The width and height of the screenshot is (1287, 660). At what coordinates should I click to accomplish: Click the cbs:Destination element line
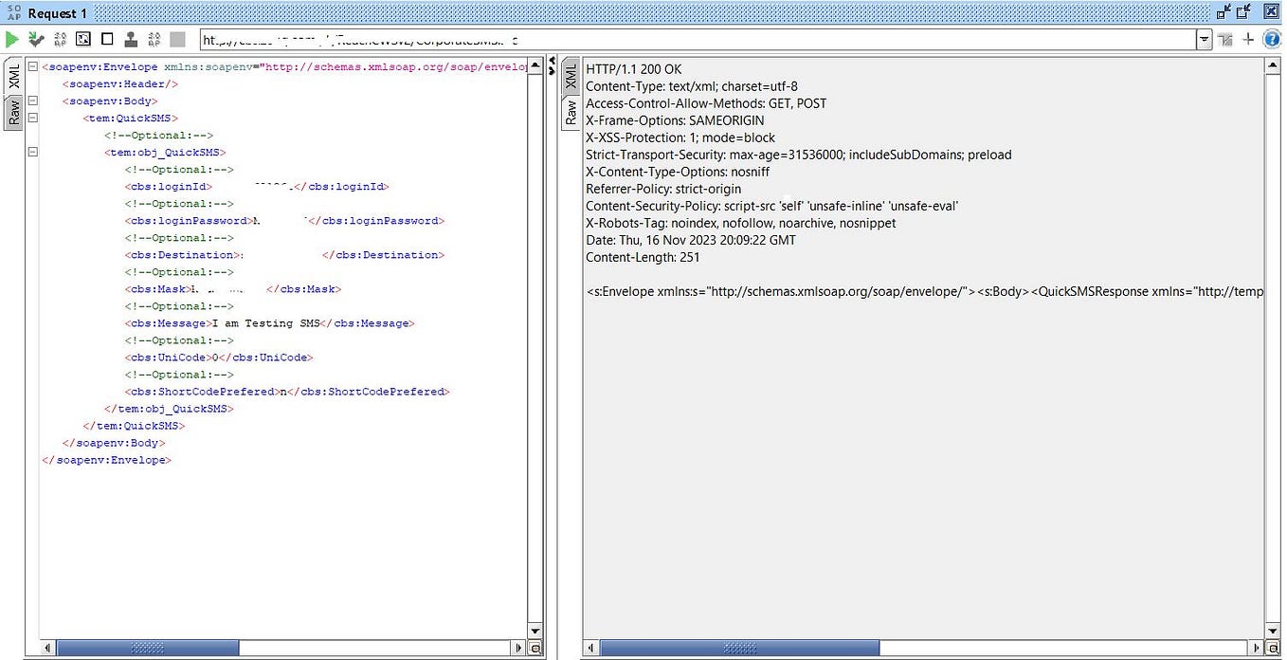tap(284, 255)
